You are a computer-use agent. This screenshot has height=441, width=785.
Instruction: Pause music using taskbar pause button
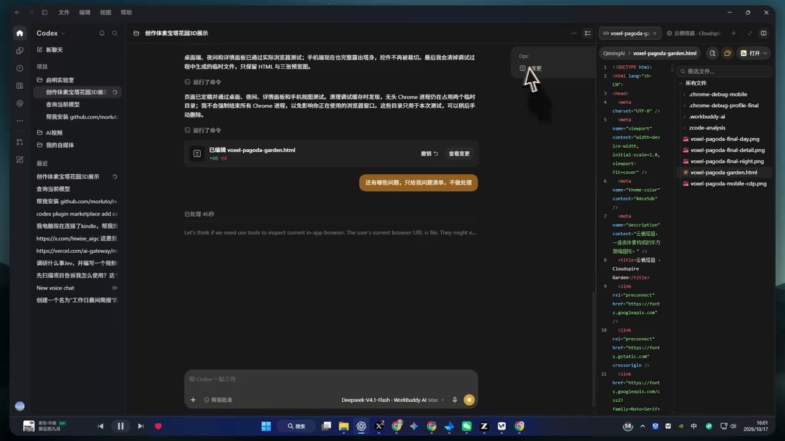pos(120,426)
